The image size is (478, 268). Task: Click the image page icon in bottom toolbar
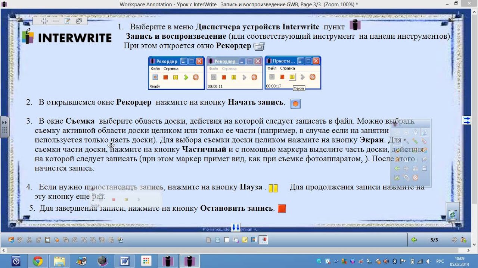[x=236, y=240]
